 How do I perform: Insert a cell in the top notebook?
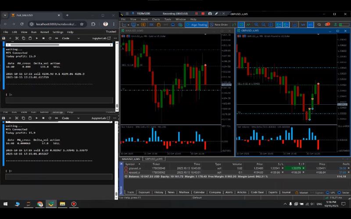pos(10,38)
